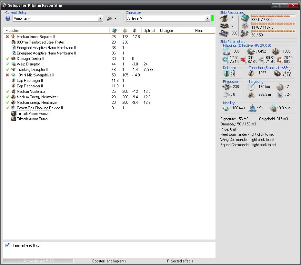The image size is (301, 265).
Task: Click the CPU column header icon
Action: click(x=114, y=31)
